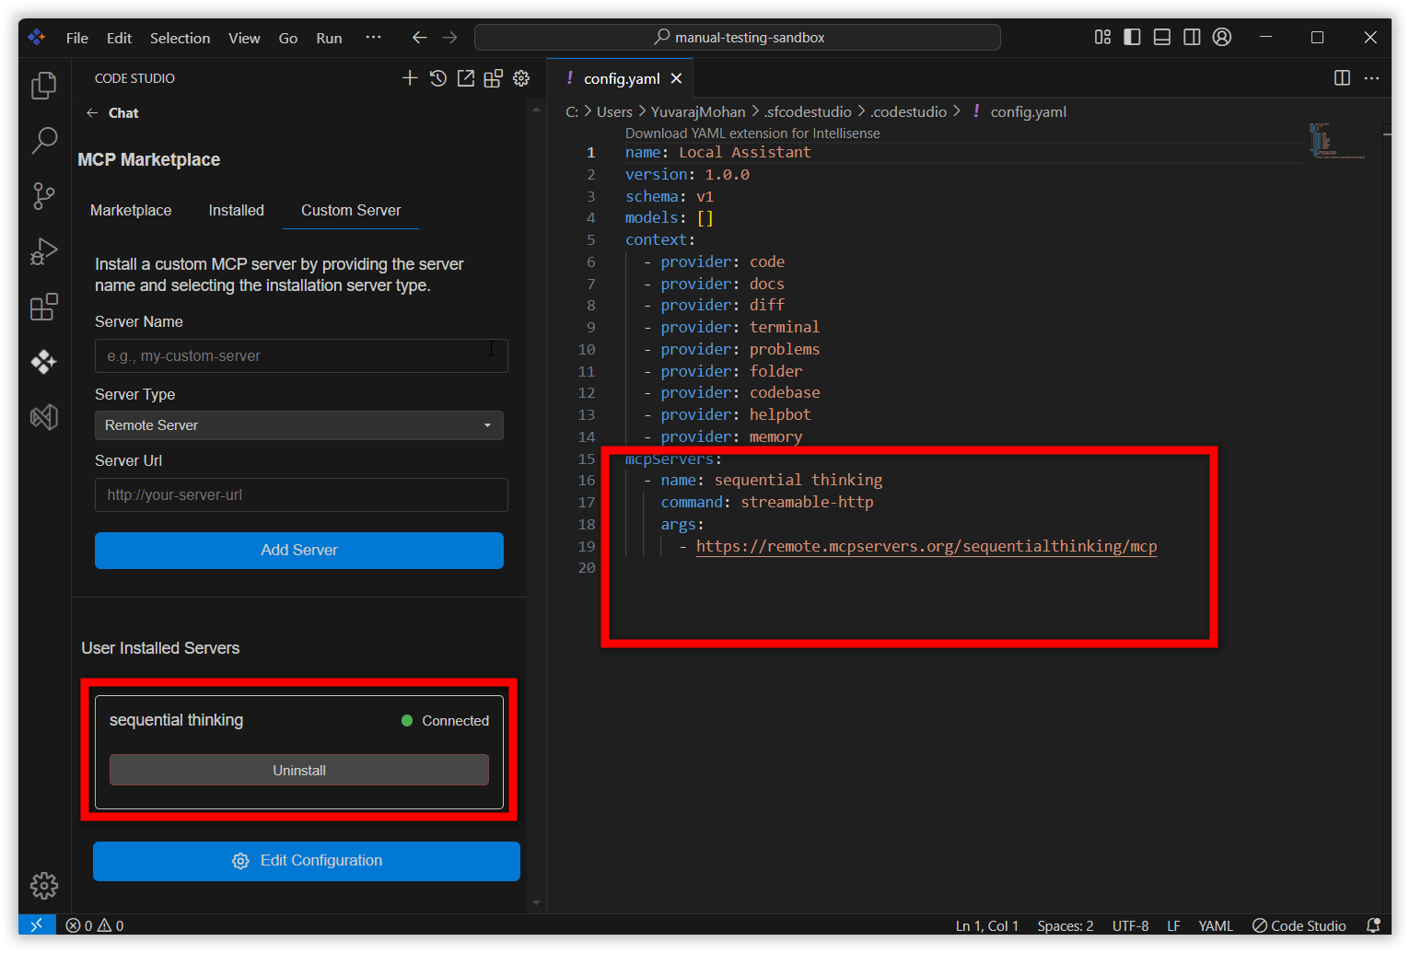Open the Visual Studio logo icon in the activity bar
This screenshot has height=953, width=1410.
tap(43, 417)
